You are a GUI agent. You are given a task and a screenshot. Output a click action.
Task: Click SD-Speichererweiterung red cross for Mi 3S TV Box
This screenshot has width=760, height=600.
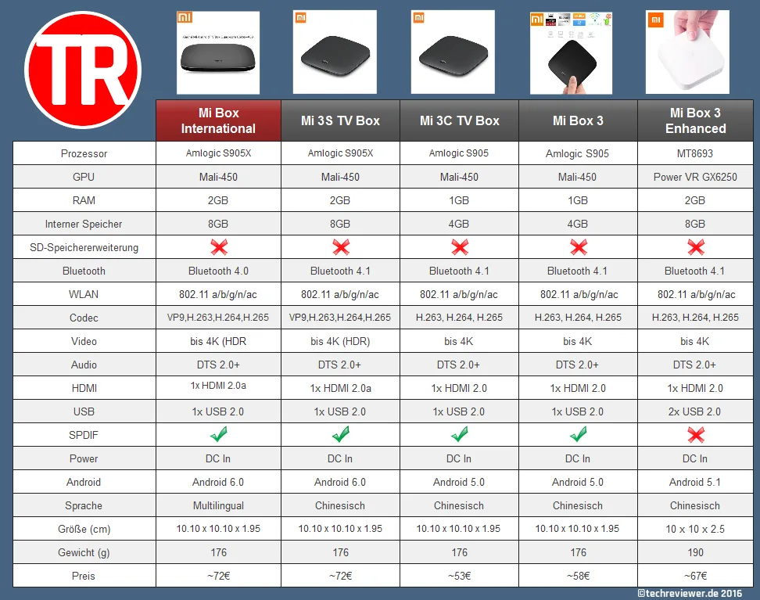click(341, 247)
